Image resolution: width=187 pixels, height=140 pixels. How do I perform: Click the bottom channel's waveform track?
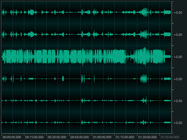pos(86,123)
